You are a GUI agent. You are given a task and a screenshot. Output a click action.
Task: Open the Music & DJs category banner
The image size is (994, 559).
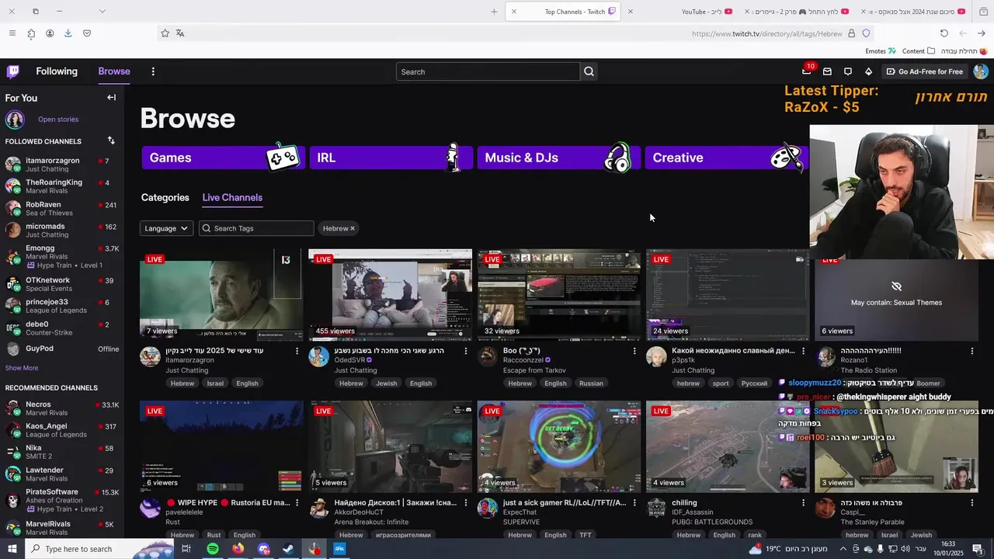pyautogui.click(x=558, y=158)
